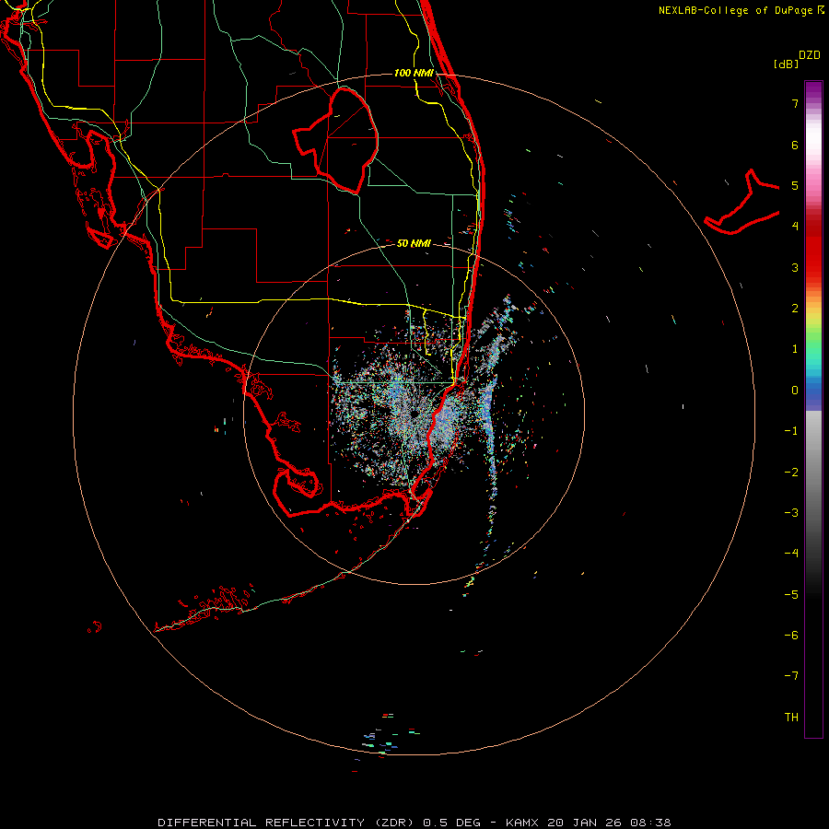
Task: Click the 2 dB colorbar tick label
Action: click(x=795, y=309)
